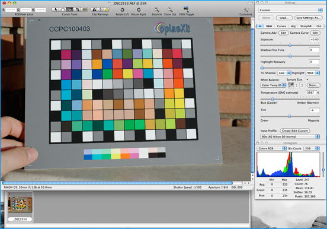This screenshot has width=327, height=229.
Task: Toggle the 100% view icon
Action: [186, 9]
